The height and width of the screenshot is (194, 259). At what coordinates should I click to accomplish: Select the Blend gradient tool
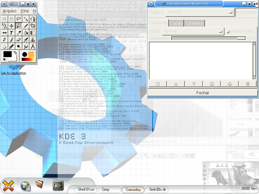pyautogui.click(x=33, y=33)
